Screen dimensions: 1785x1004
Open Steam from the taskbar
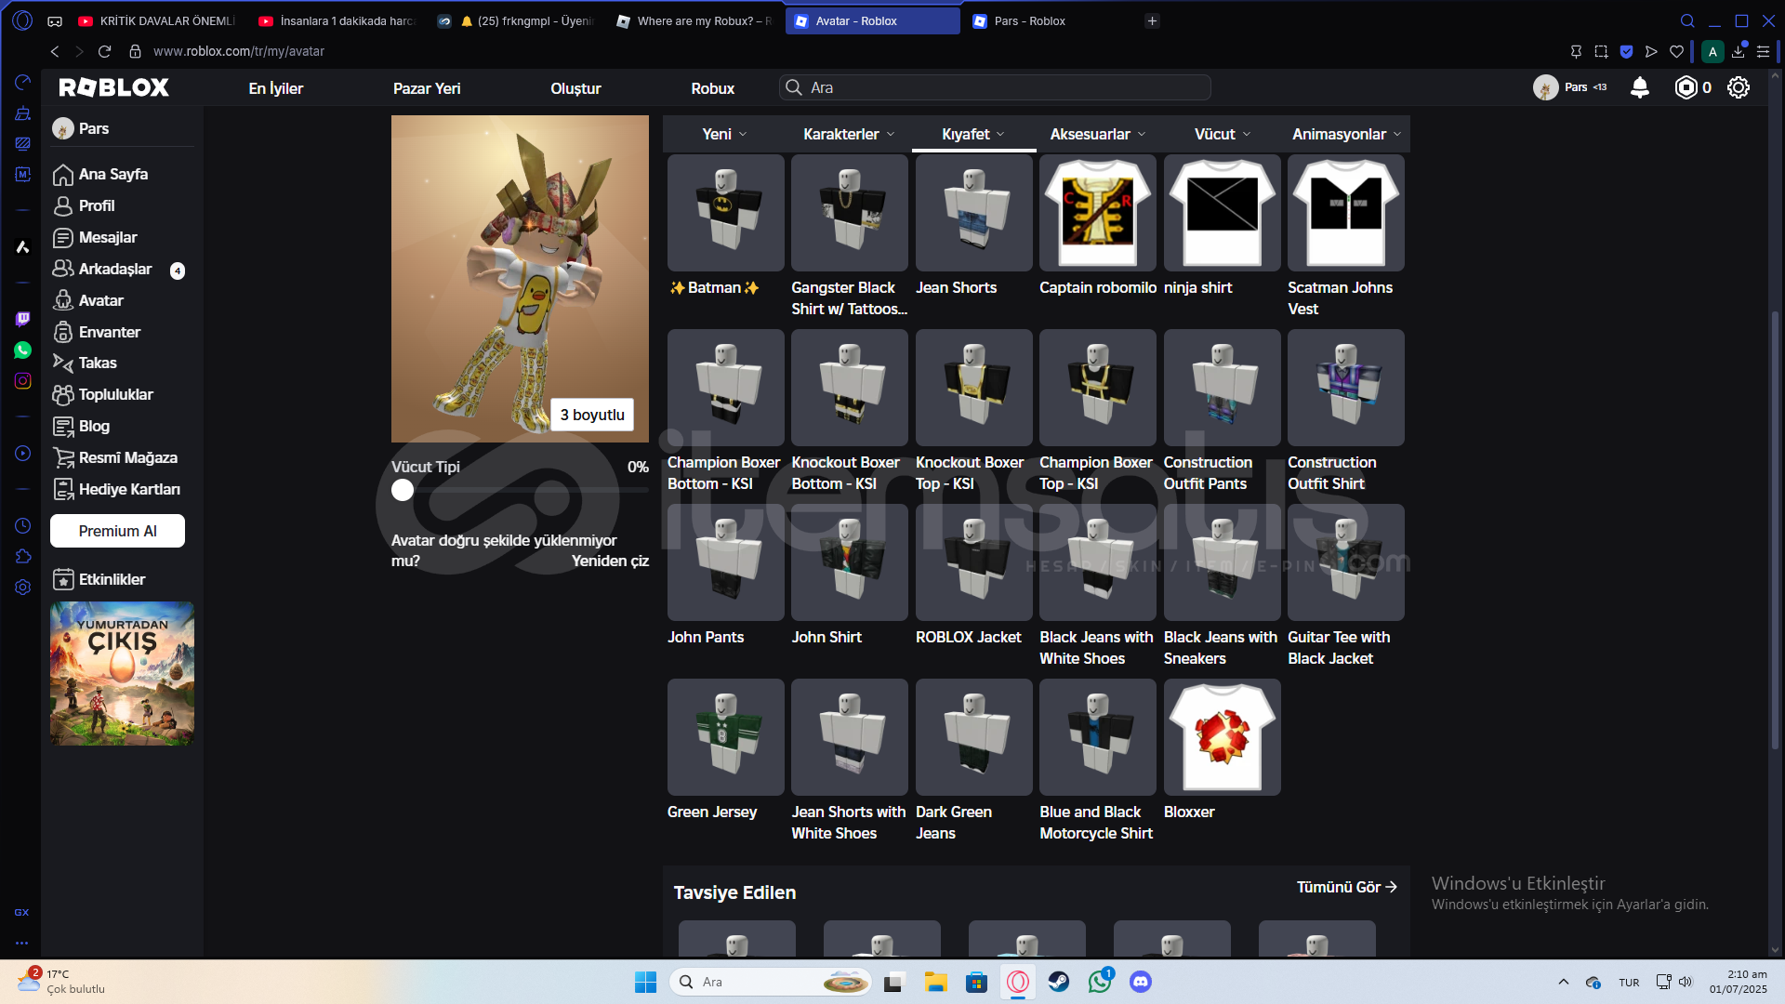1059,982
